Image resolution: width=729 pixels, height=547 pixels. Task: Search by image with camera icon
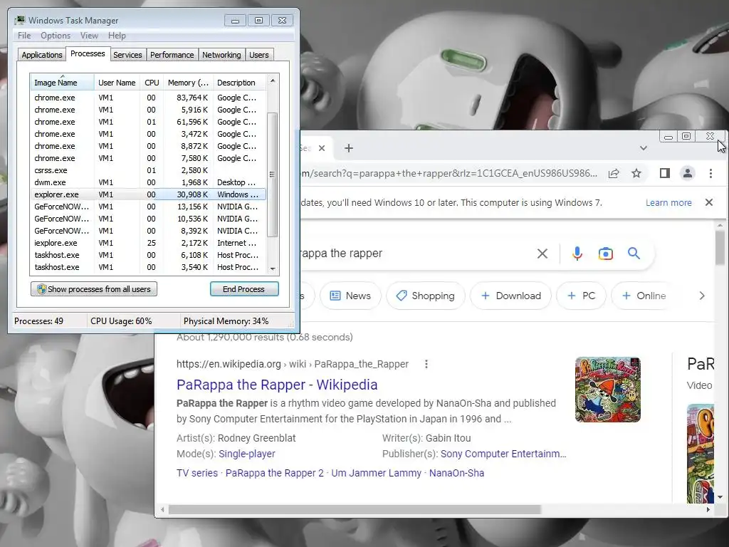[x=605, y=254]
